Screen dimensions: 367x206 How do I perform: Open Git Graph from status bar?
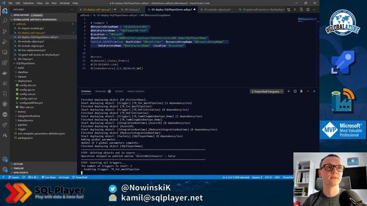tap(64, 177)
